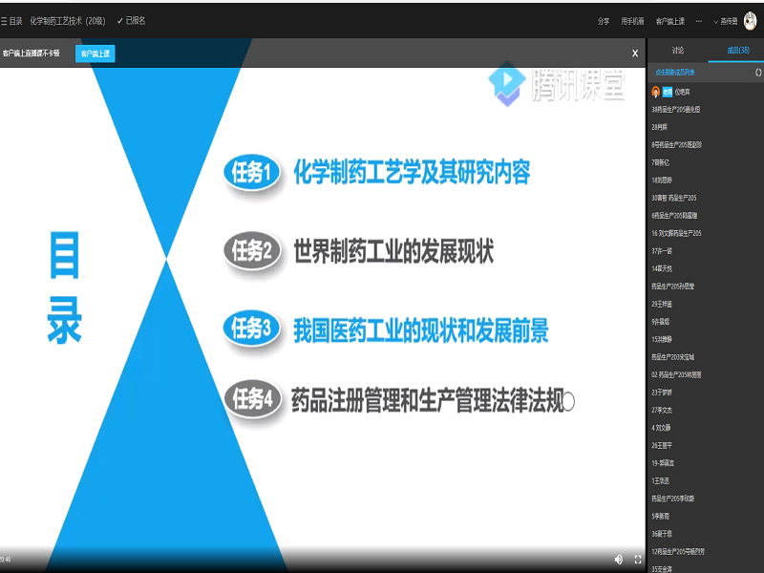764x573 pixels.
Task: Expand the username dropdown arrow
Action: pos(716,21)
